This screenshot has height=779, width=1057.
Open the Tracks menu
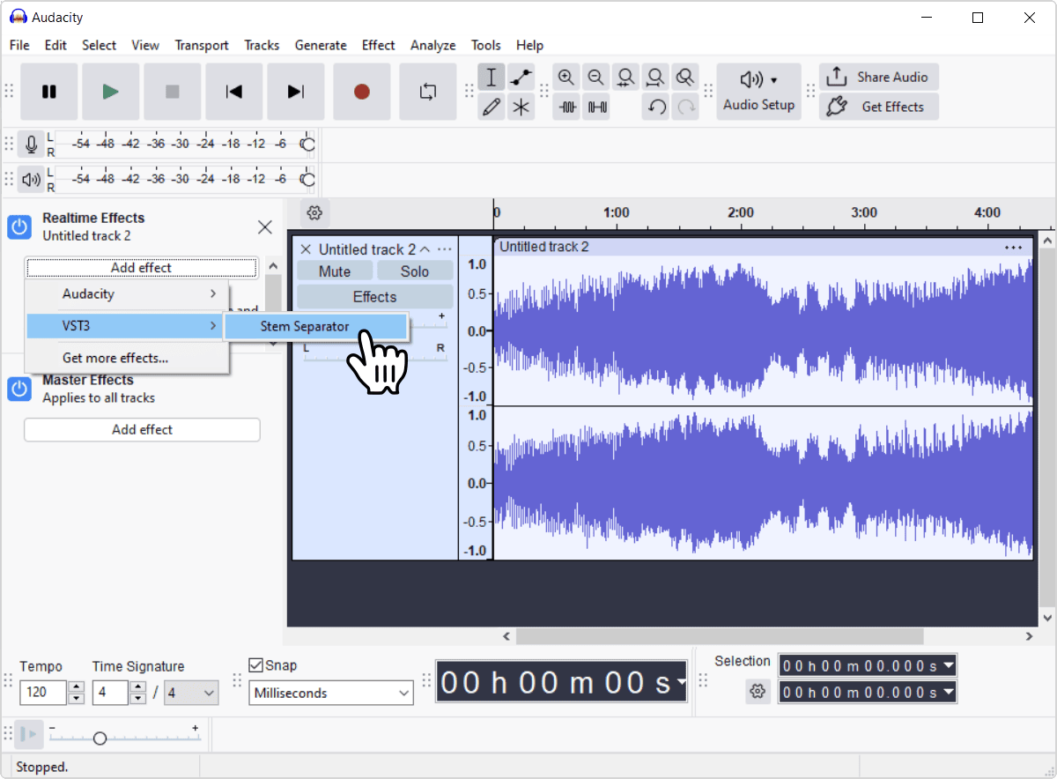tap(262, 45)
